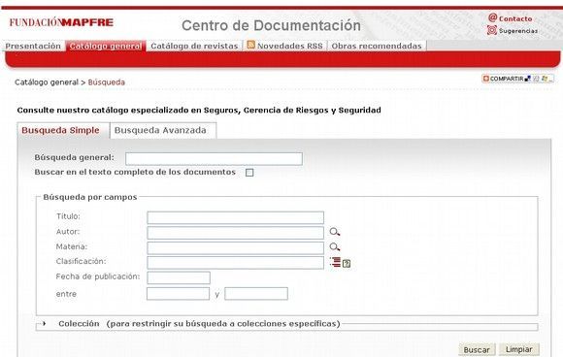
Task: Click the Fundación MAPFRE logo
Action: point(61,22)
